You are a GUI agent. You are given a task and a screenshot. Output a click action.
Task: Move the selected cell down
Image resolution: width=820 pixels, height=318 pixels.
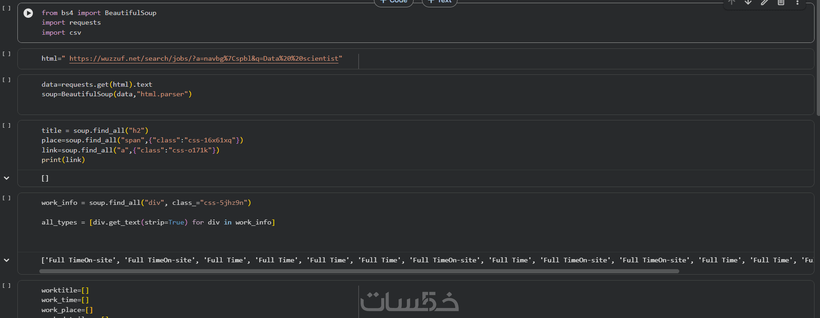748,2
